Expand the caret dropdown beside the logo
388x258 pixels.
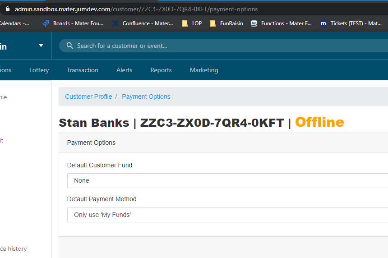tap(41, 46)
